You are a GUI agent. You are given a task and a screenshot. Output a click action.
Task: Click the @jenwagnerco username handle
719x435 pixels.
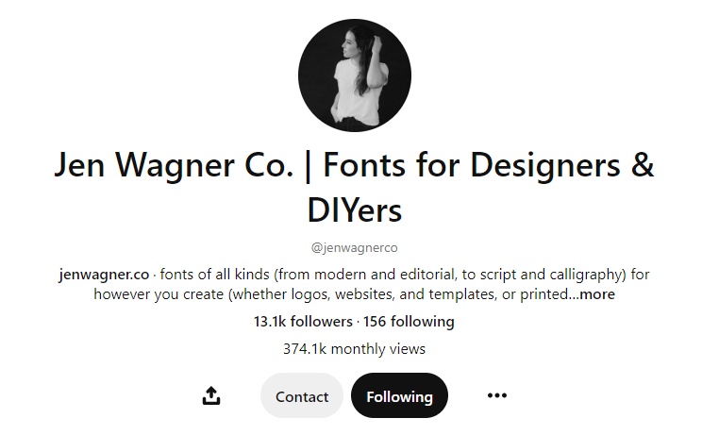(x=355, y=247)
